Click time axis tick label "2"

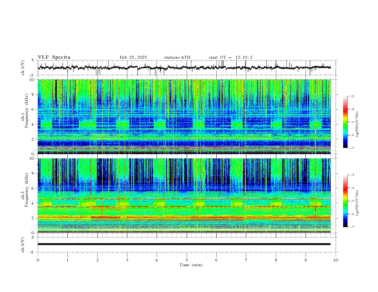[97, 260]
